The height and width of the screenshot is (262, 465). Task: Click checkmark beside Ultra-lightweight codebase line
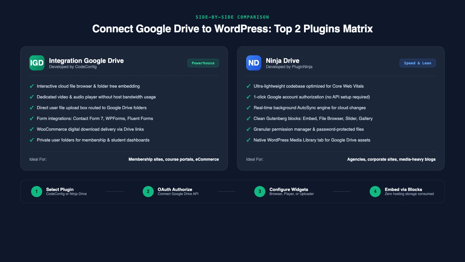[248, 86]
